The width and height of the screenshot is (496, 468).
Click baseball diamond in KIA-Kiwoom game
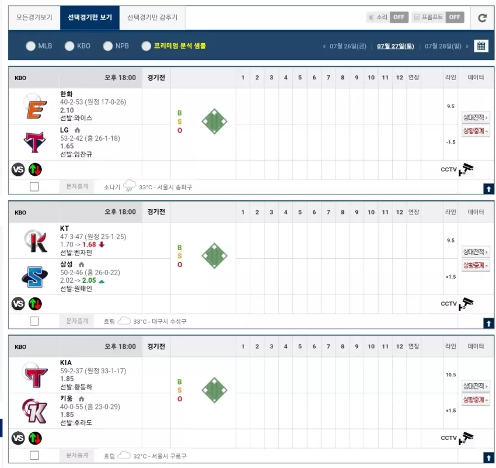215,390
